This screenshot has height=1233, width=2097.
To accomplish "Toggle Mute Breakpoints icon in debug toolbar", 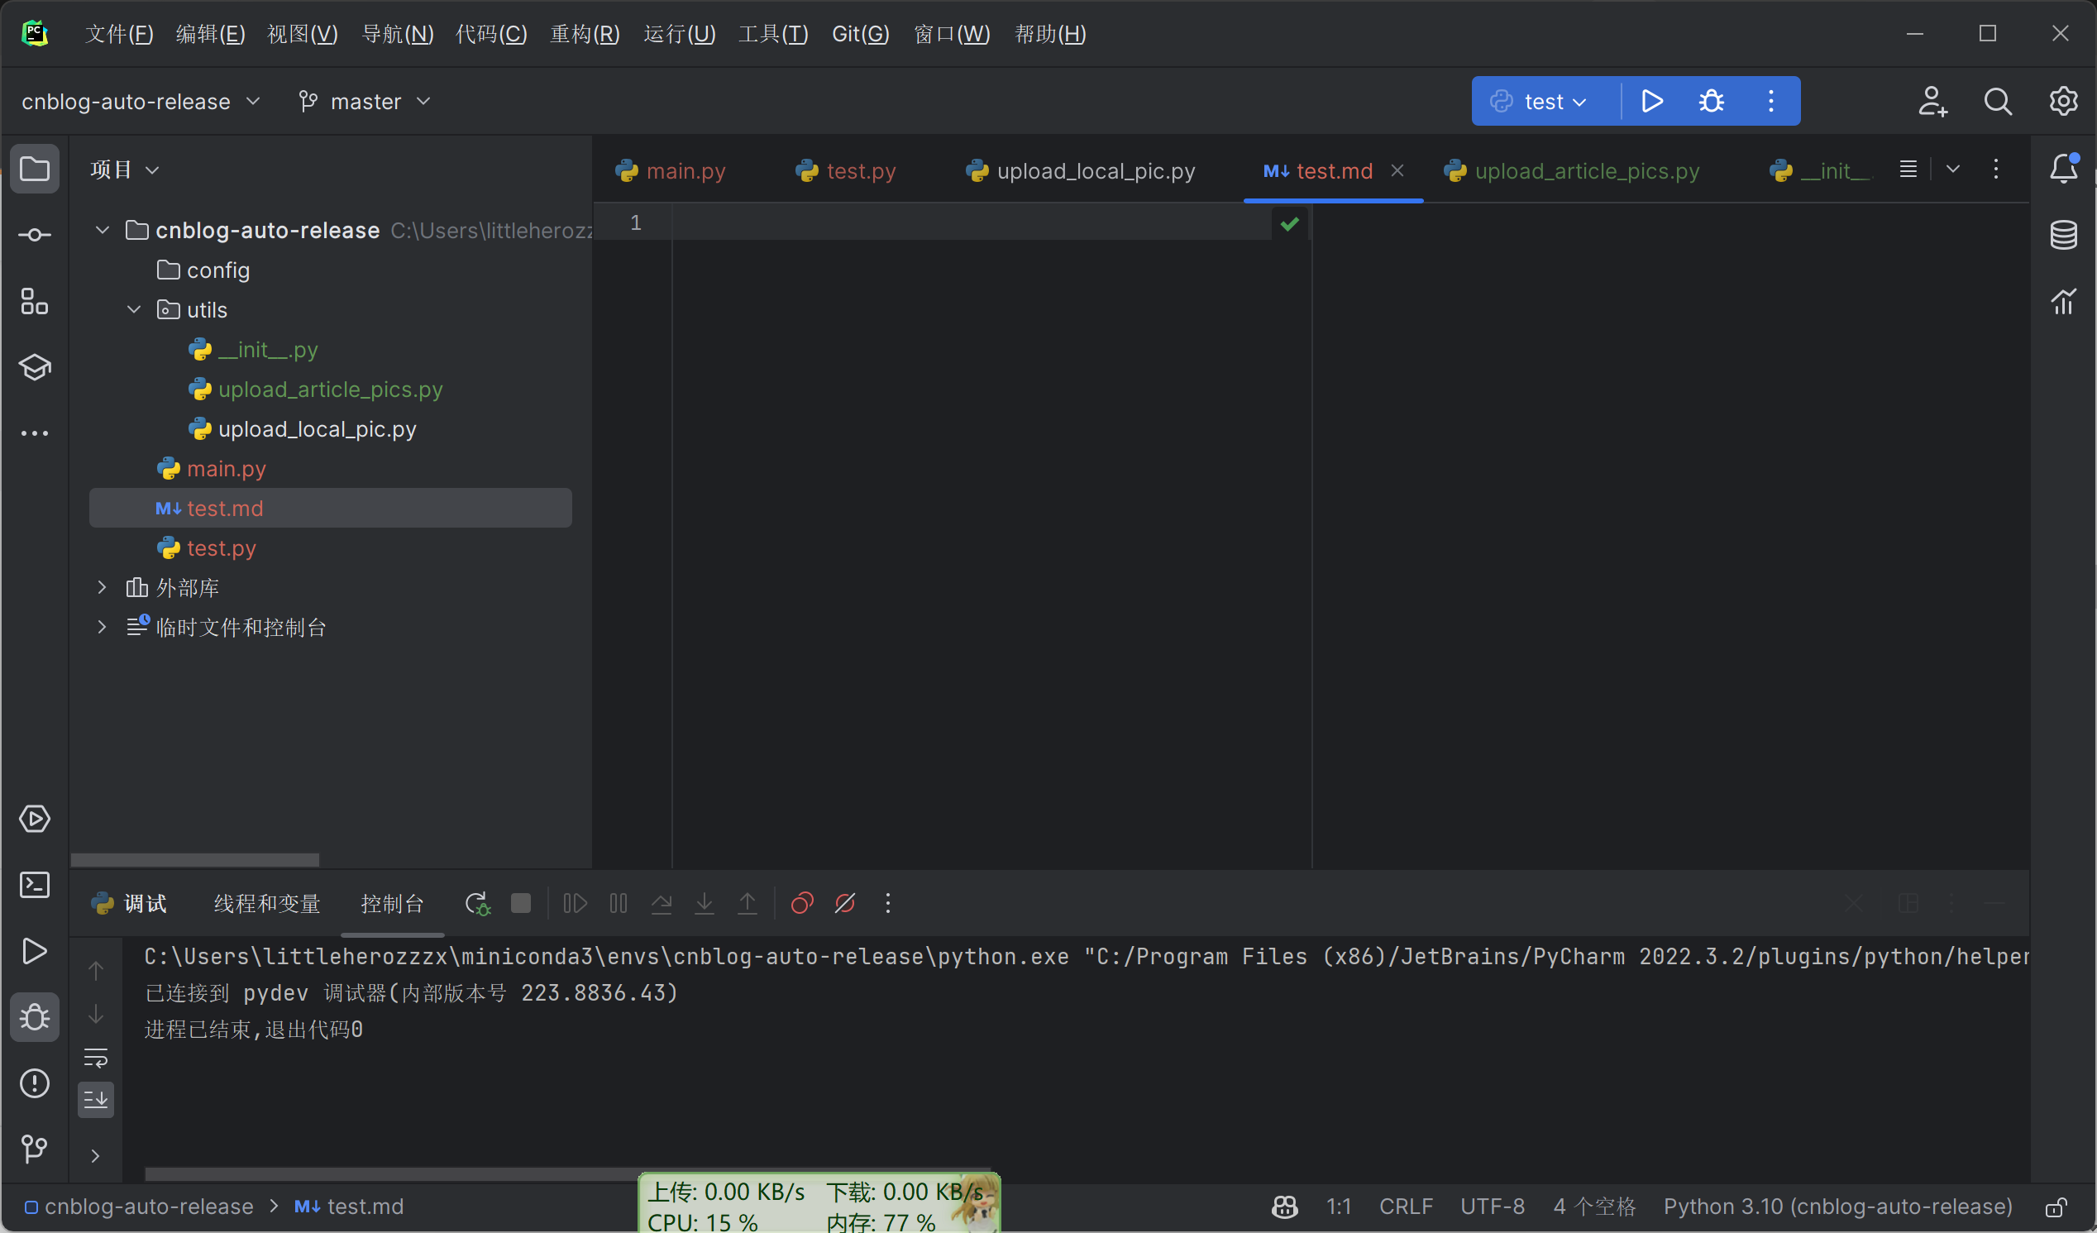I will click(844, 904).
